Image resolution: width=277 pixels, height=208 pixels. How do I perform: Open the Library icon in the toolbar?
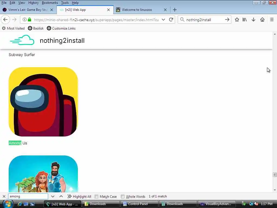pyautogui.click(x=245, y=19)
